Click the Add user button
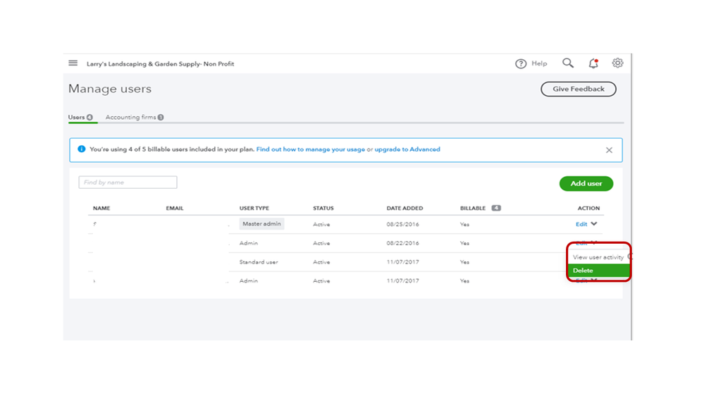Viewport: 704px width, 396px height. point(586,183)
